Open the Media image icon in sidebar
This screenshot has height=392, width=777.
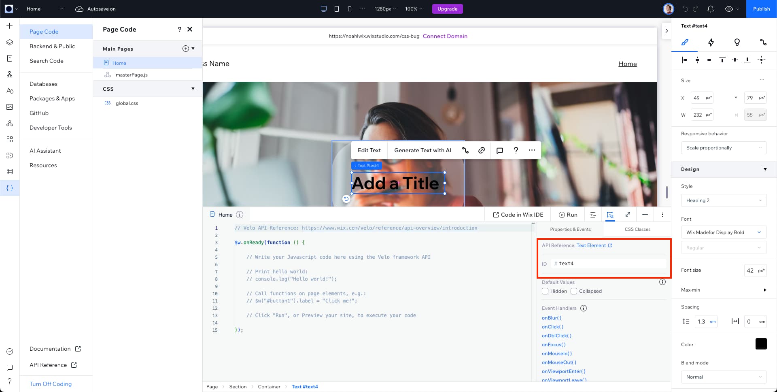pyautogui.click(x=10, y=107)
